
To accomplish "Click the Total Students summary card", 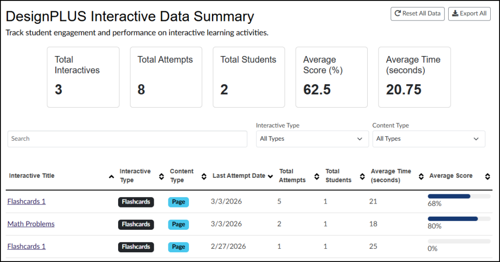I will point(249,77).
